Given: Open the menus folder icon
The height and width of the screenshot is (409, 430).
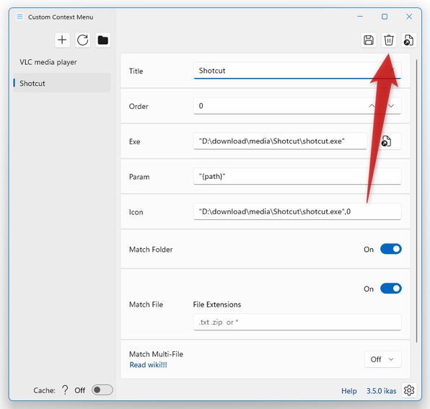Looking at the screenshot, I should tap(103, 40).
